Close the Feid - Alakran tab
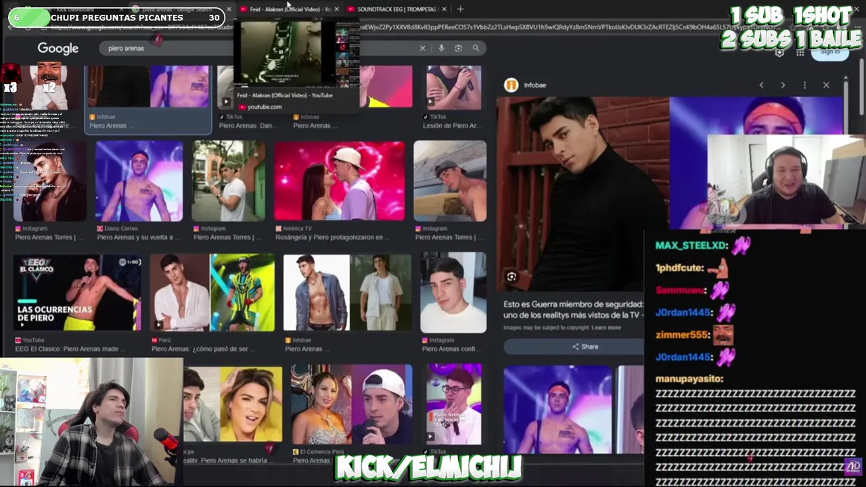866x487 pixels. coord(336,9)
